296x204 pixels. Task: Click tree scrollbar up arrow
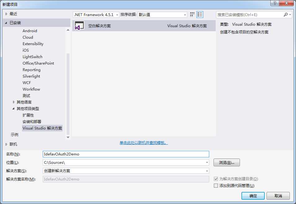coord(68,30)
